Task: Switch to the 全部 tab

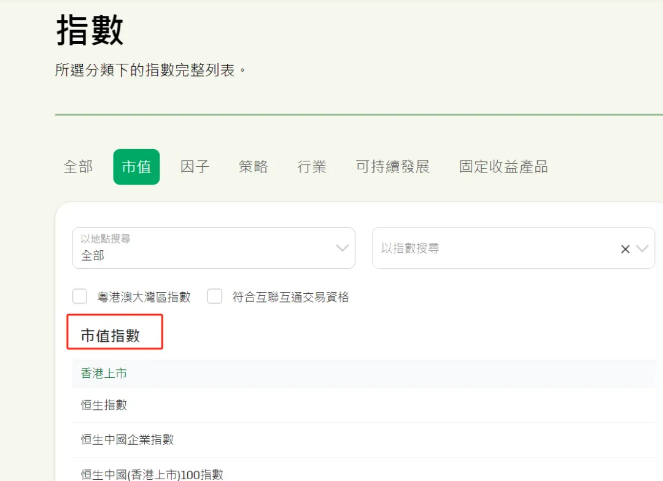Action: pyautogui.click(x=78, y=167)
